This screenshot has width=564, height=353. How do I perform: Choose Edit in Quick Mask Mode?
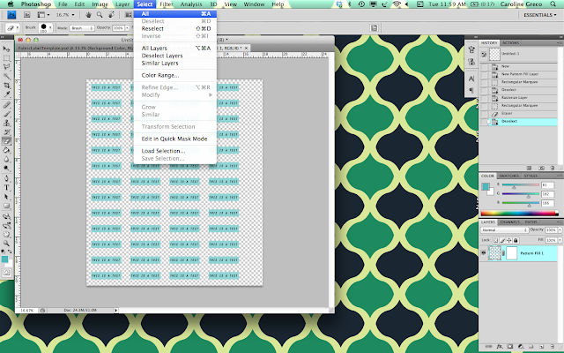(x=175, y=139)
